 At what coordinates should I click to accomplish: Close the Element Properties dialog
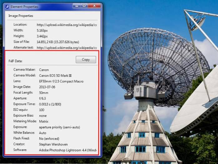(x=94, y=6)
